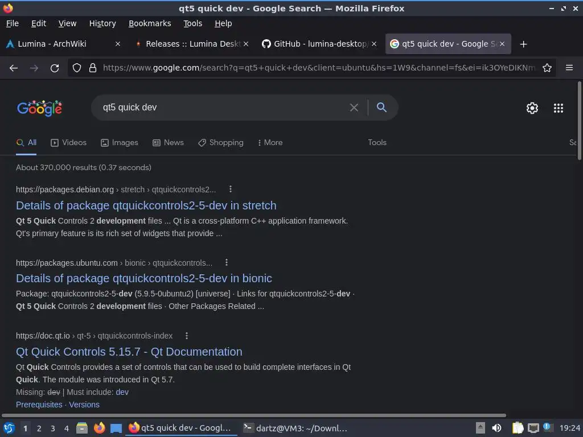583x437 pixels.
Task: Close the Lumina - ArchWiki tab
Action: tap(118, 44)
